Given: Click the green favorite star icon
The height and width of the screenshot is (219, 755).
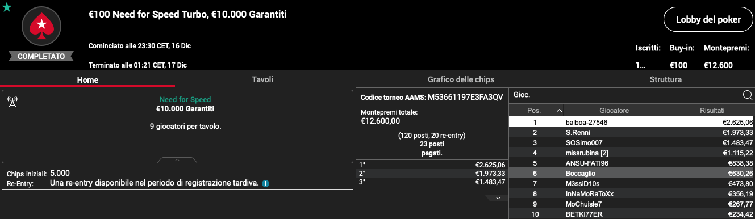Looking at the screenshot, I should pos(7,7).
